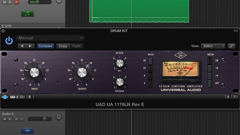Click UAD UA 1176LN Rev E label
Image resolution: width=240 pixels, height=135 pixels.
(x=120, y=104)
